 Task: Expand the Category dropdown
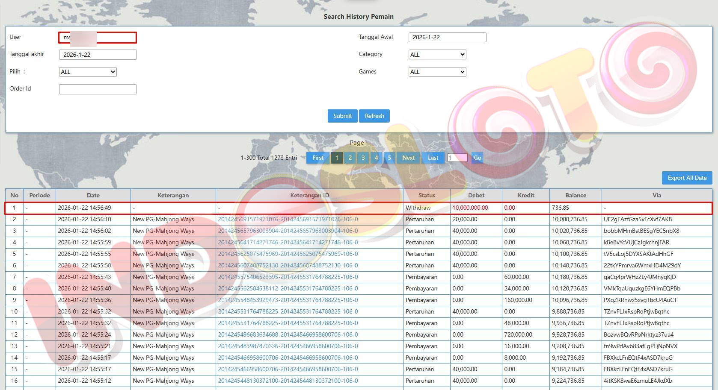437,55
